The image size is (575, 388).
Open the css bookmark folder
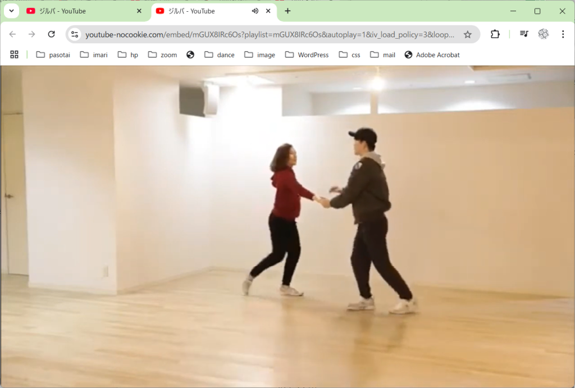click(349, 54)
